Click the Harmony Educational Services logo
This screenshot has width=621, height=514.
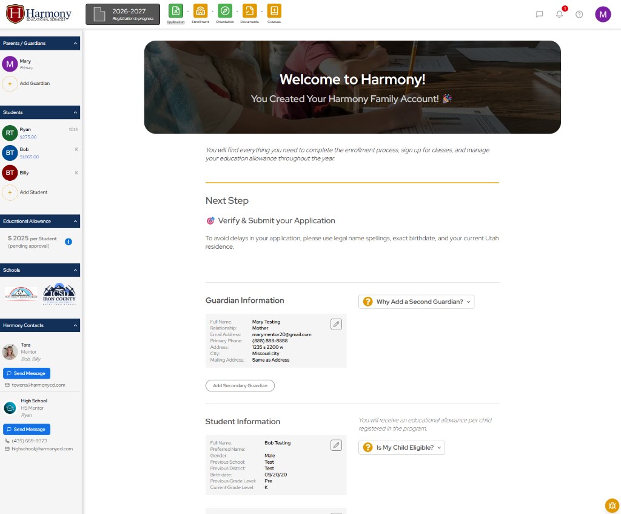39,14
